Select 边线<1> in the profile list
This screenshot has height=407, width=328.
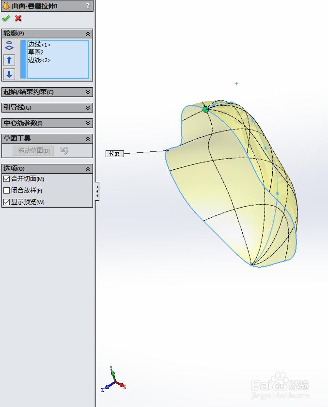39,44
